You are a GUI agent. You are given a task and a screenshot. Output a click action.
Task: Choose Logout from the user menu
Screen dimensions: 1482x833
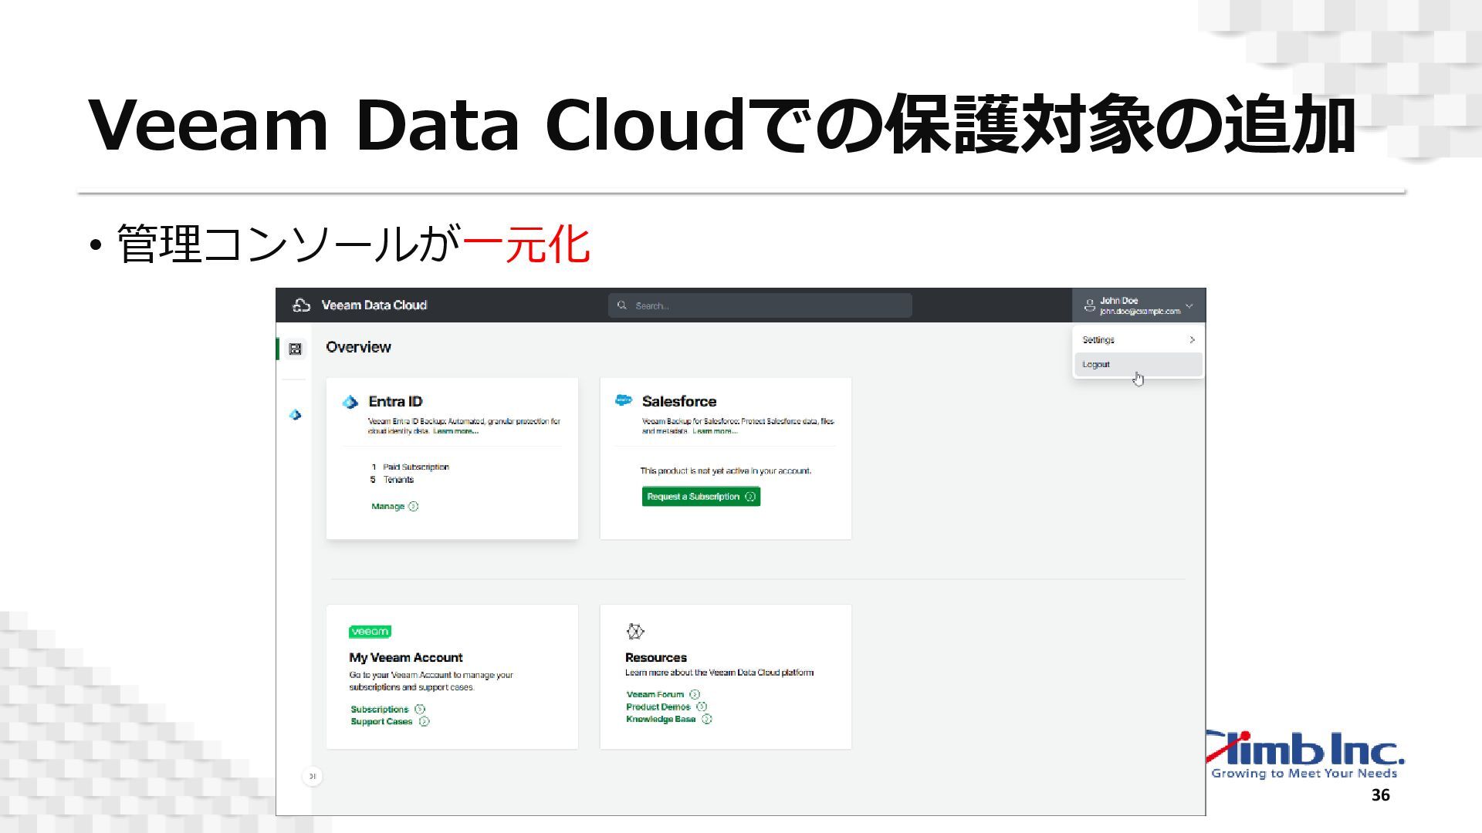tap(1096, 365)
